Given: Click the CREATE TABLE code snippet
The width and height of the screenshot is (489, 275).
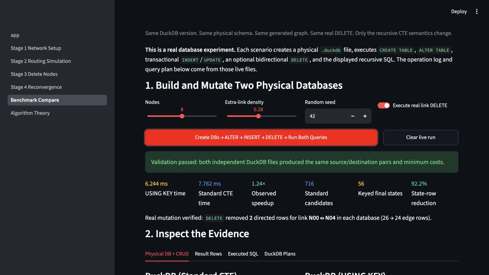Looking at the screenshot, I should (x=396, y=50).
